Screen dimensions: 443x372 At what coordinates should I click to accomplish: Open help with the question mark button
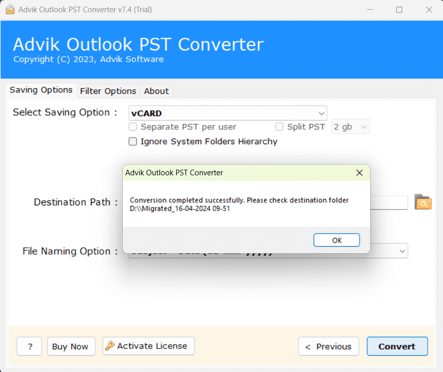click(30, 347)
